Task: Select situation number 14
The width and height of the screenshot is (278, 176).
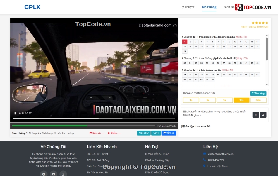Action: [x=258, y=42]
